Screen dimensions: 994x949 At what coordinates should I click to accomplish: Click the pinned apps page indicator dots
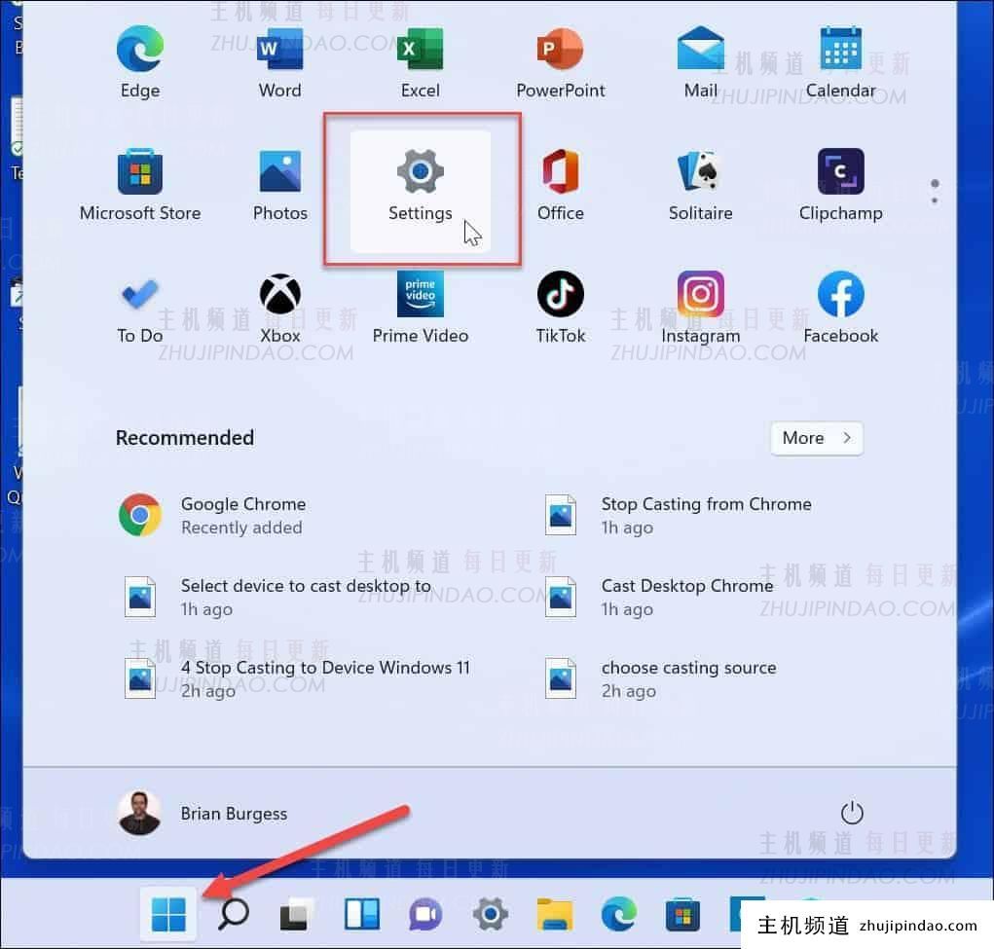[934, 191]
